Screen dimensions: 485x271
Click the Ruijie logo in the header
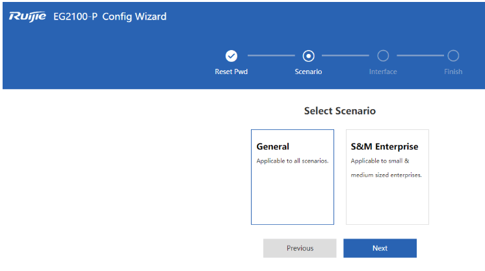click(27, 16)
